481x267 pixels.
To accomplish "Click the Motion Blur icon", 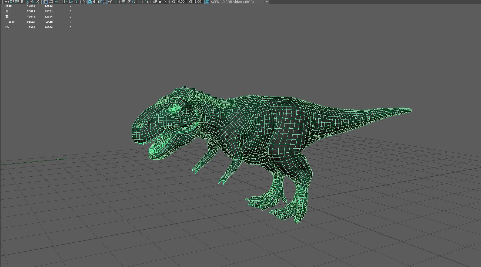I will pos(129,2).
